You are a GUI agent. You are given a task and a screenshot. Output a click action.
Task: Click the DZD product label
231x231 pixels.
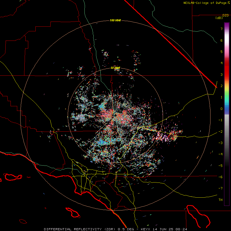(226, 15)
